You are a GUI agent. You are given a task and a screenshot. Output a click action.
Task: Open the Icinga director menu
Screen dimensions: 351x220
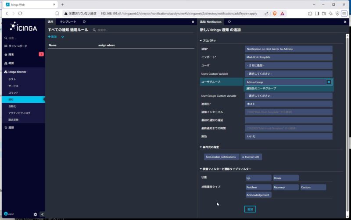point(15,72)
